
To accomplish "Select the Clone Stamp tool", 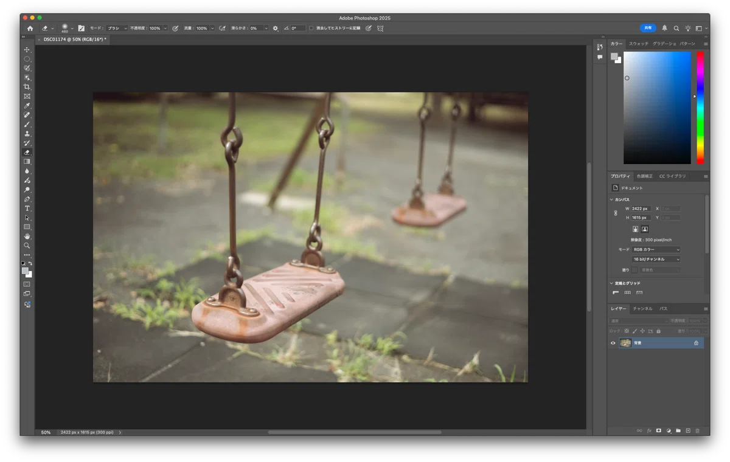I will tap(27, 134).
